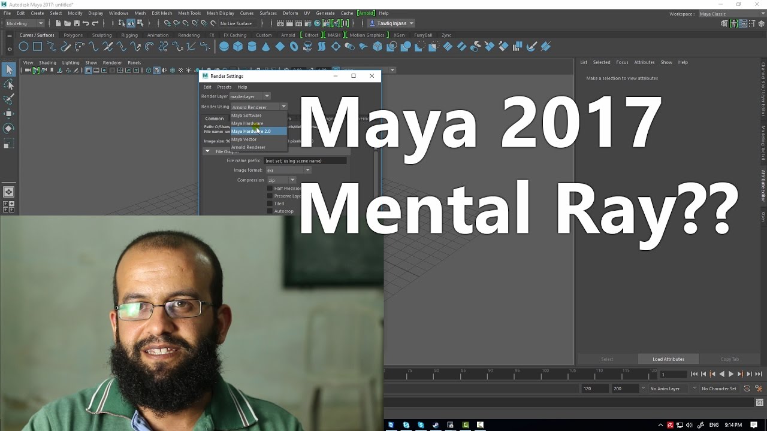The height and width of the screenshot is (431, 767).
Task: Open the Render Using dropdown arrow
Action: pos(283,107)
